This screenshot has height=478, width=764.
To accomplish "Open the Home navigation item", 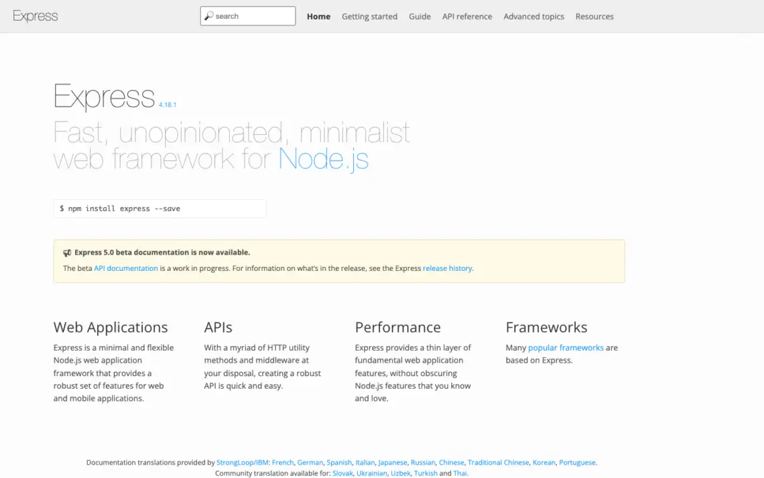I will pyautogui.click(x=318, y=16).
